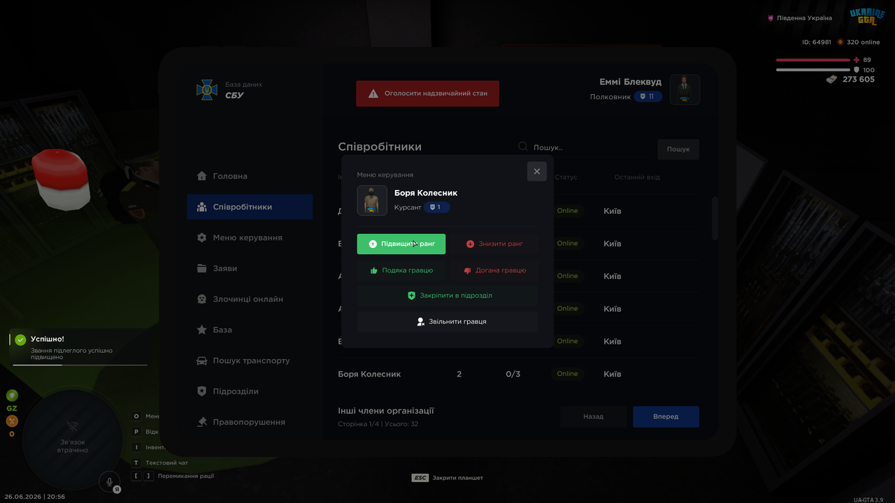
Task: Click the Успішно! notification text
Action: tap(48, 339)
